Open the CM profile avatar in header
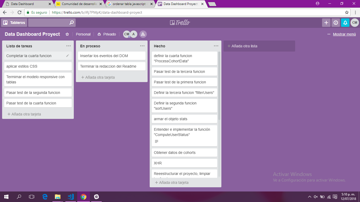 tap(355, 23)
